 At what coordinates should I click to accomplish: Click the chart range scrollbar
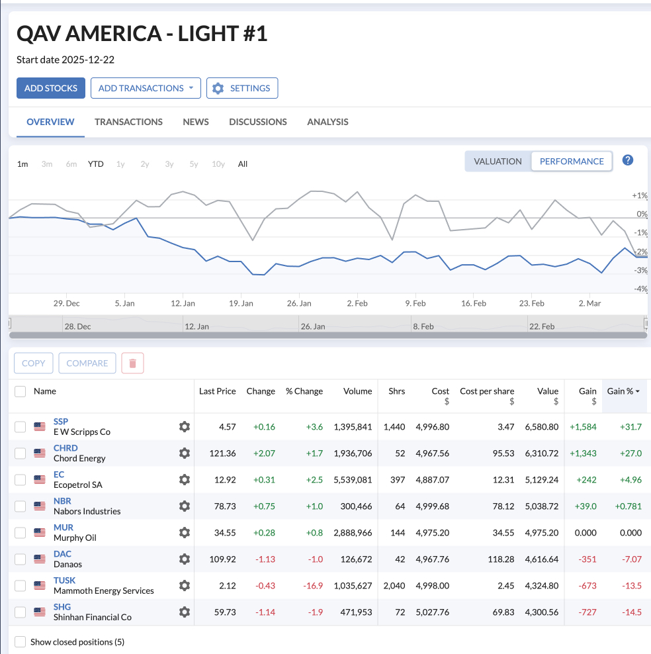click(x=327, y=336)
